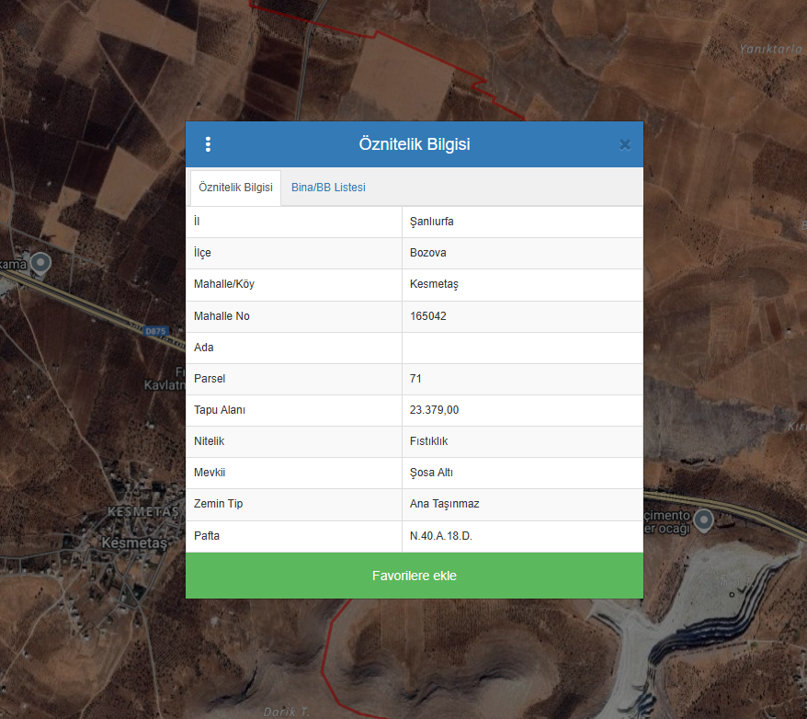This screenshot has width=807, height=719.
Task: Click the Zemin Tip value Ana Taşınmaz
Action: [444, 504]
